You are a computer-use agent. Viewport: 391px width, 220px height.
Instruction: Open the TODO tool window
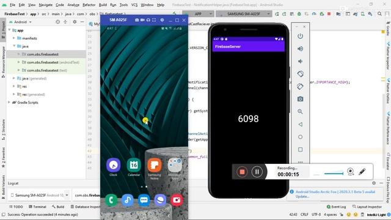(16, 207)
